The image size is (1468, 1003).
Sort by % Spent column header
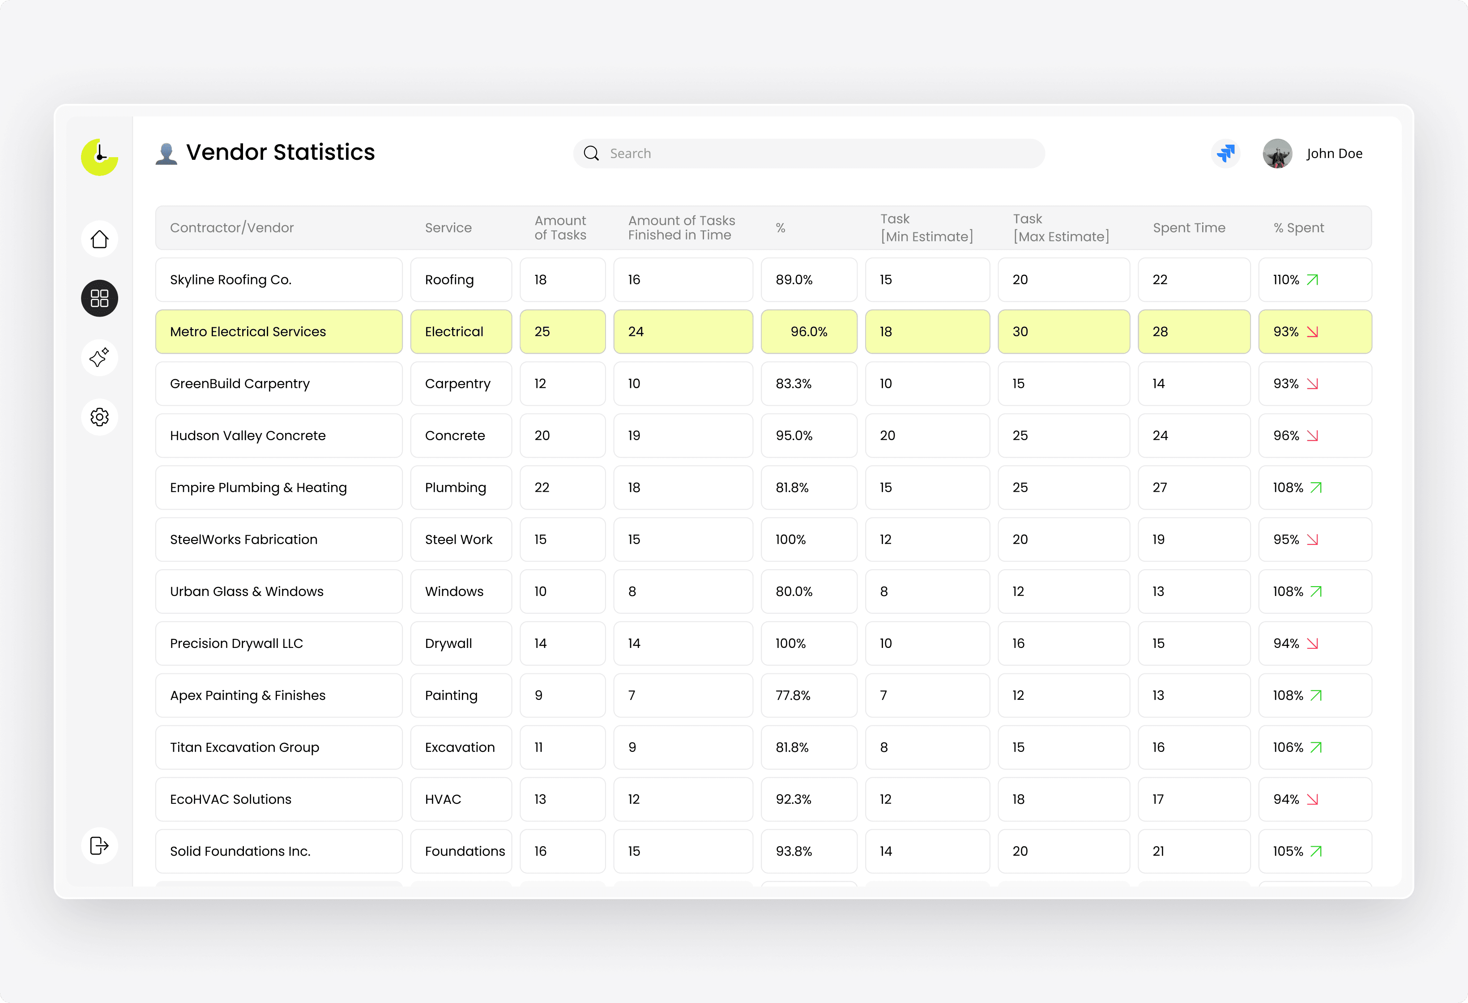click(1299, 227)
